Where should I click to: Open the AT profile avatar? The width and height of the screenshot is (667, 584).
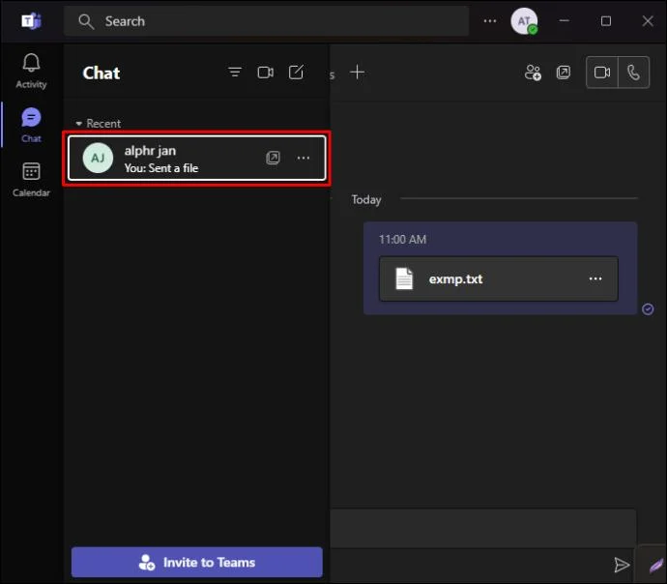[x=524, y=21]
